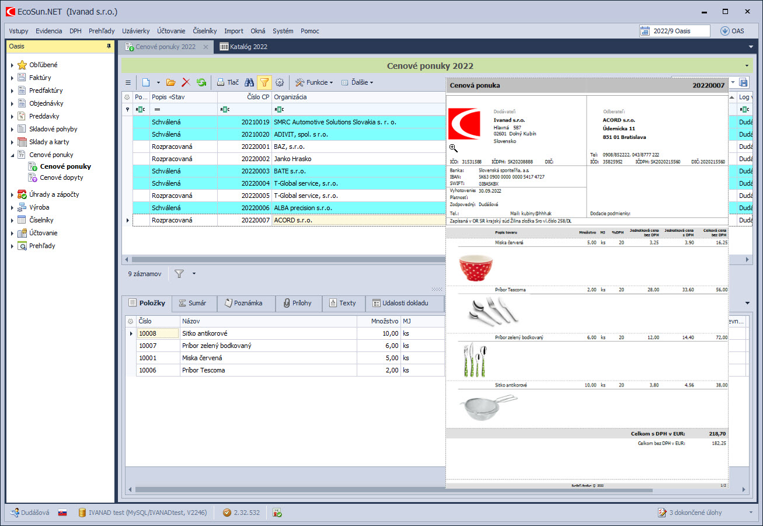Open the 2022/9 Oasis period selector
Viewport: 763px width, 526px height.
point(675,31)
